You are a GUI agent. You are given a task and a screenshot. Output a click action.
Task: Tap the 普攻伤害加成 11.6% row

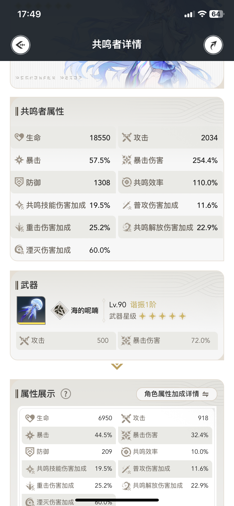[171, 205]
